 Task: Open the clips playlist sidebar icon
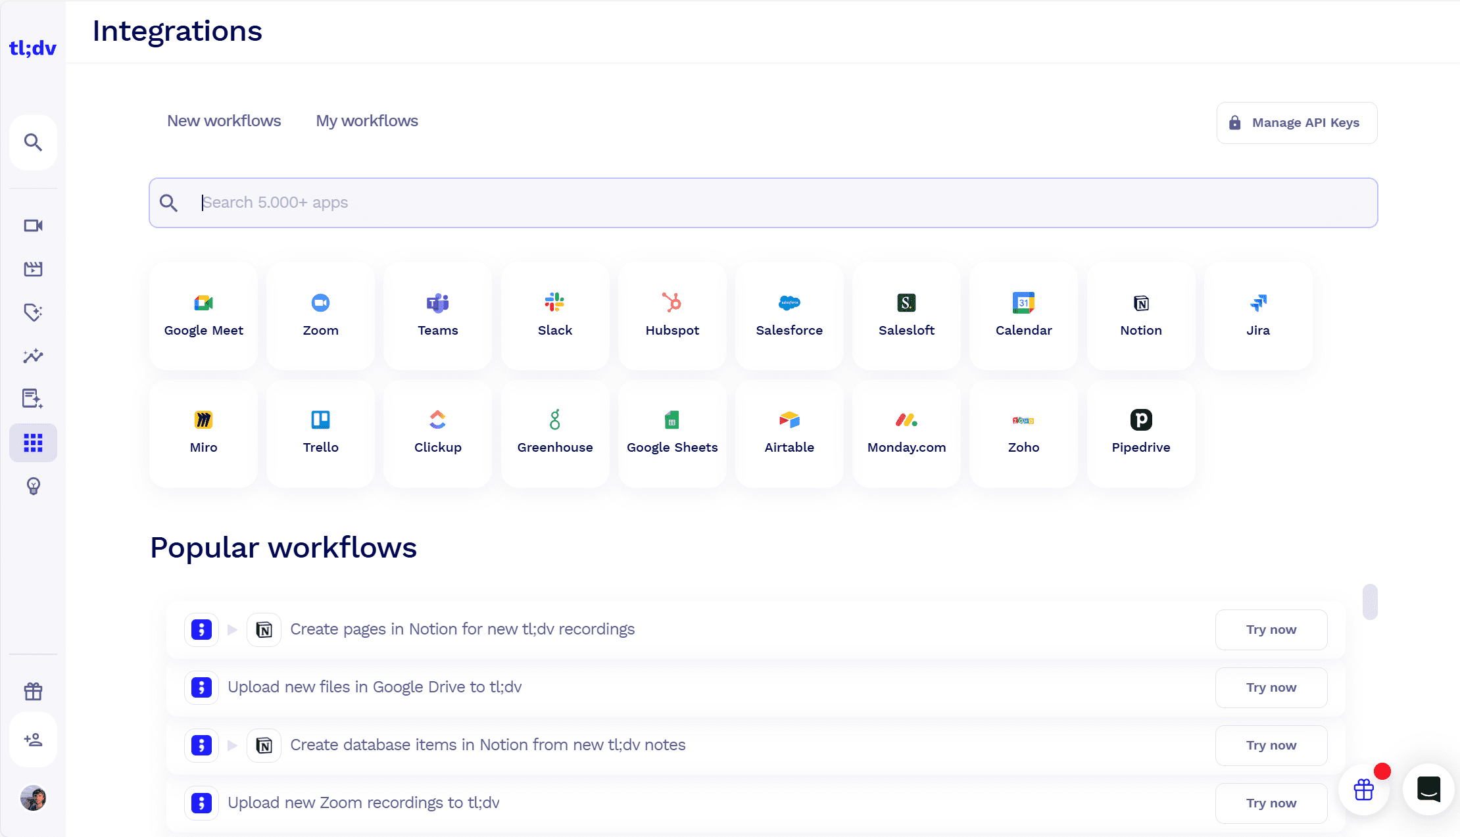(33, 269)
